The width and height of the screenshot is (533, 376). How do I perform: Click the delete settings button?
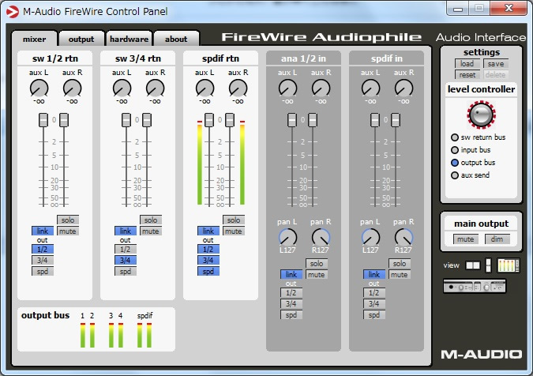pyautogui.click(x=496, y=74)
